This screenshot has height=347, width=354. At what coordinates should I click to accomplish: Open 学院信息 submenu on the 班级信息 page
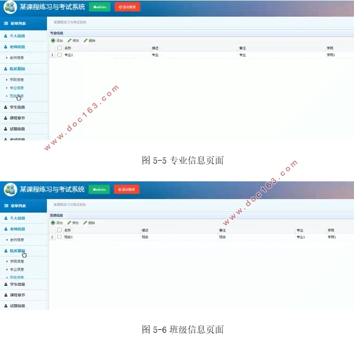(17, 261)
